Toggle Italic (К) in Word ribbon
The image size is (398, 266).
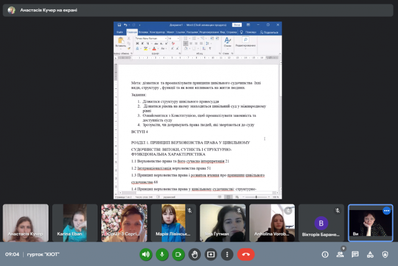142,44
